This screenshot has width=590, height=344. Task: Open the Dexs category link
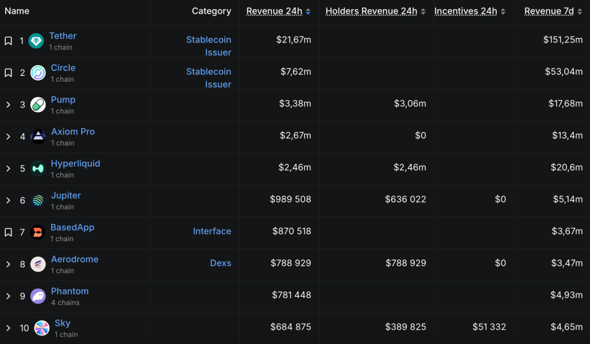[x=220, y=263]
